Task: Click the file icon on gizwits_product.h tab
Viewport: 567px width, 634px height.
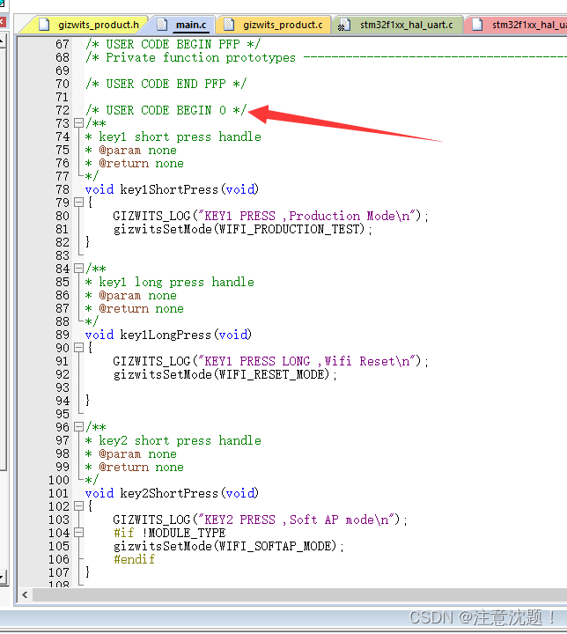Action: point(44,25)
